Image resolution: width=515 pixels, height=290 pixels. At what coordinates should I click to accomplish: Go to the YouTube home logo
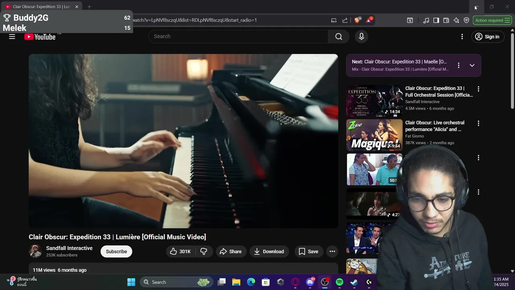click(40, 37)
